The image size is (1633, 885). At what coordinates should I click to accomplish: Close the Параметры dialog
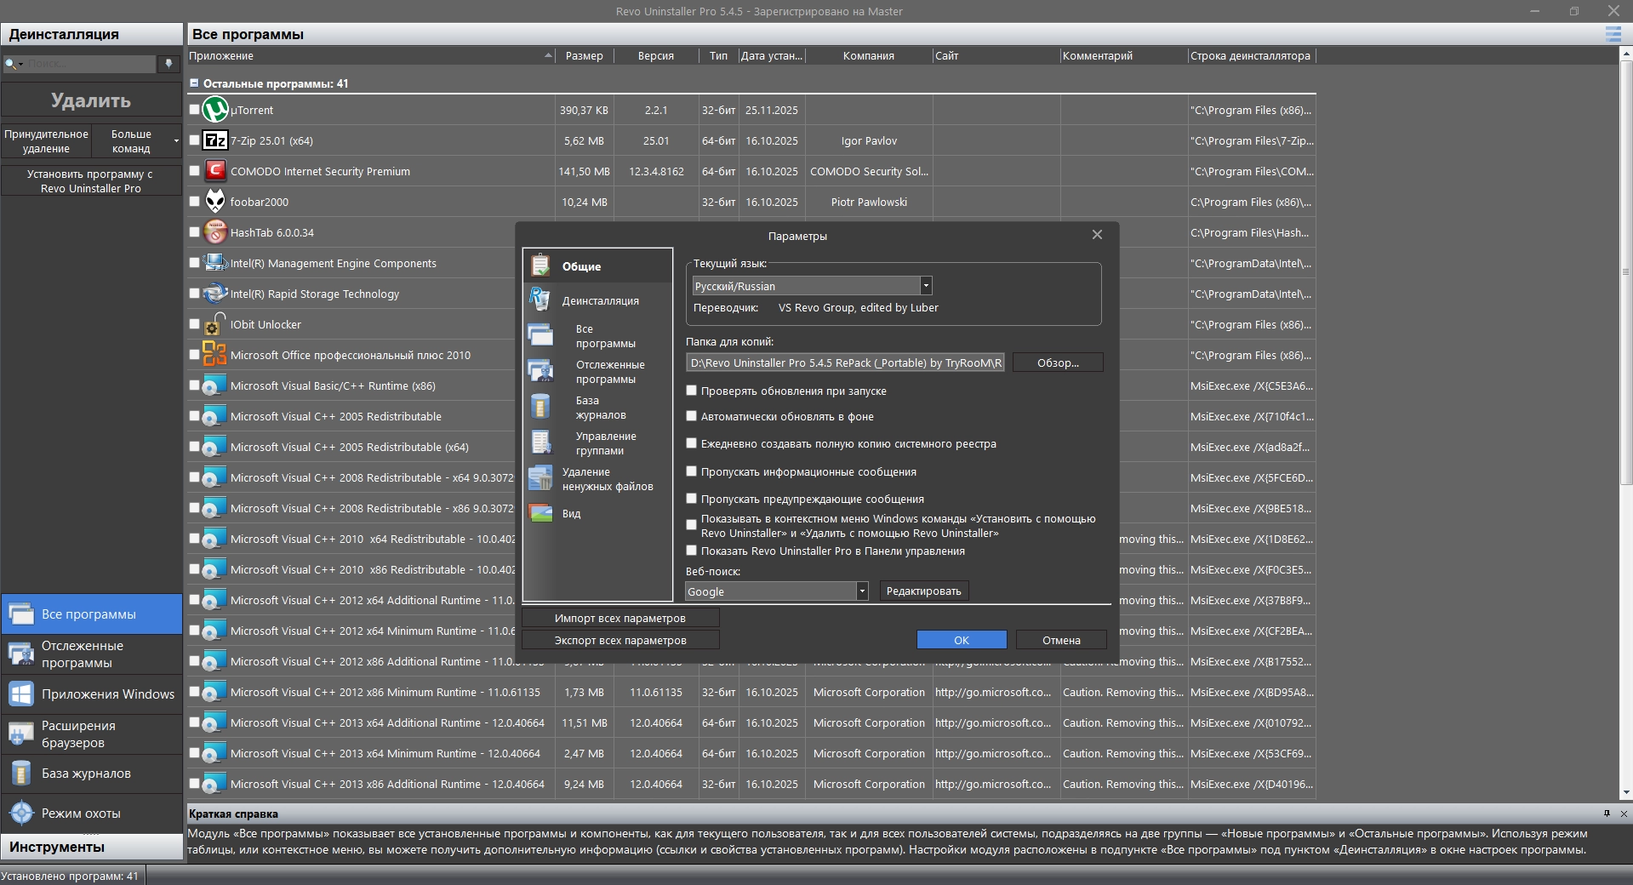1097,235
